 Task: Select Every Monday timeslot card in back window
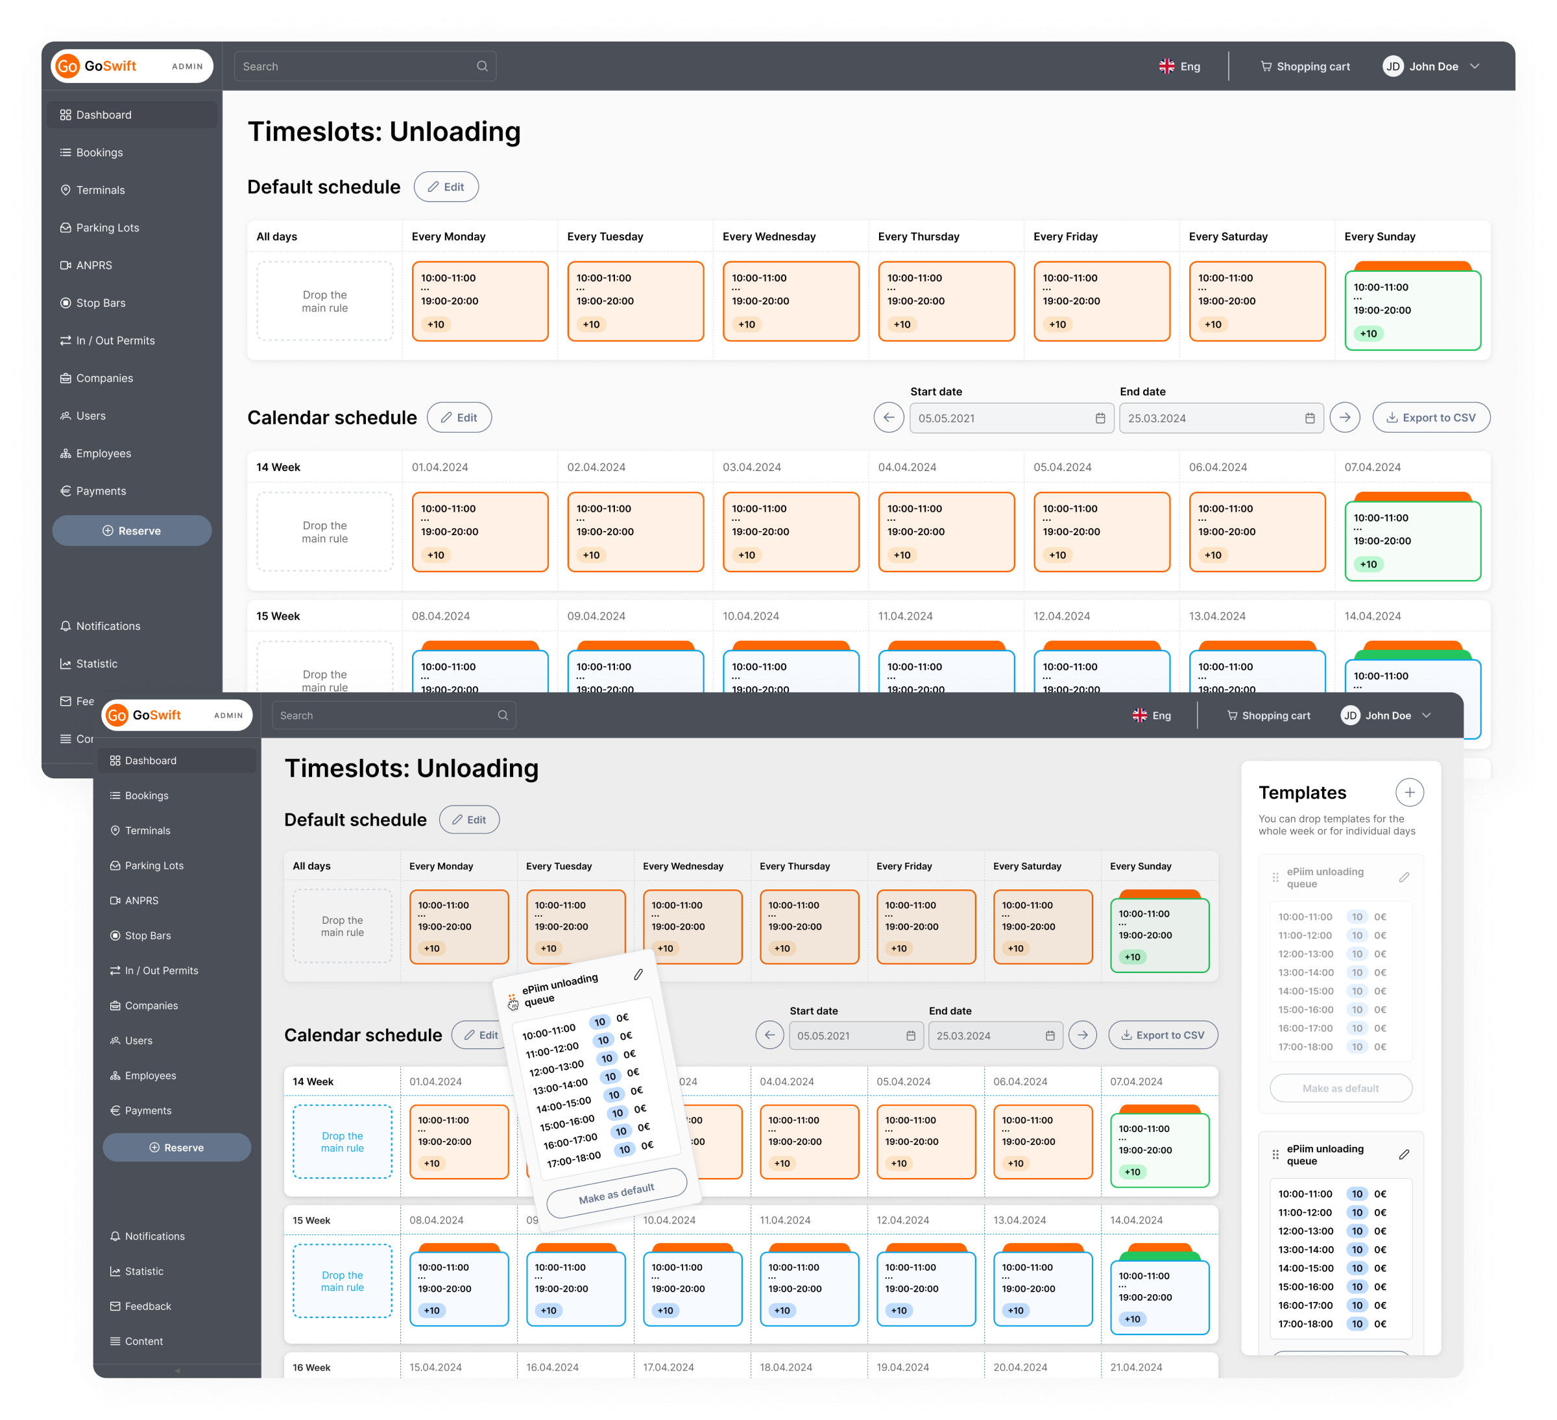[x=480, y=301]
